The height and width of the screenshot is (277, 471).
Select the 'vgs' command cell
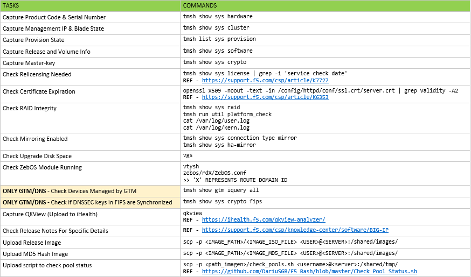click(x=188, y=155)
